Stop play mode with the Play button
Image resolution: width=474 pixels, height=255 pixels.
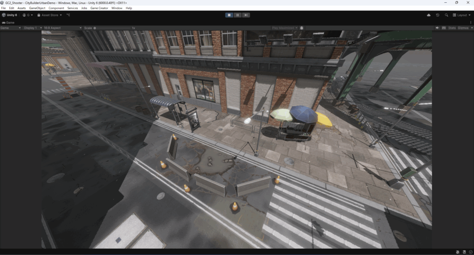point(229,15)
